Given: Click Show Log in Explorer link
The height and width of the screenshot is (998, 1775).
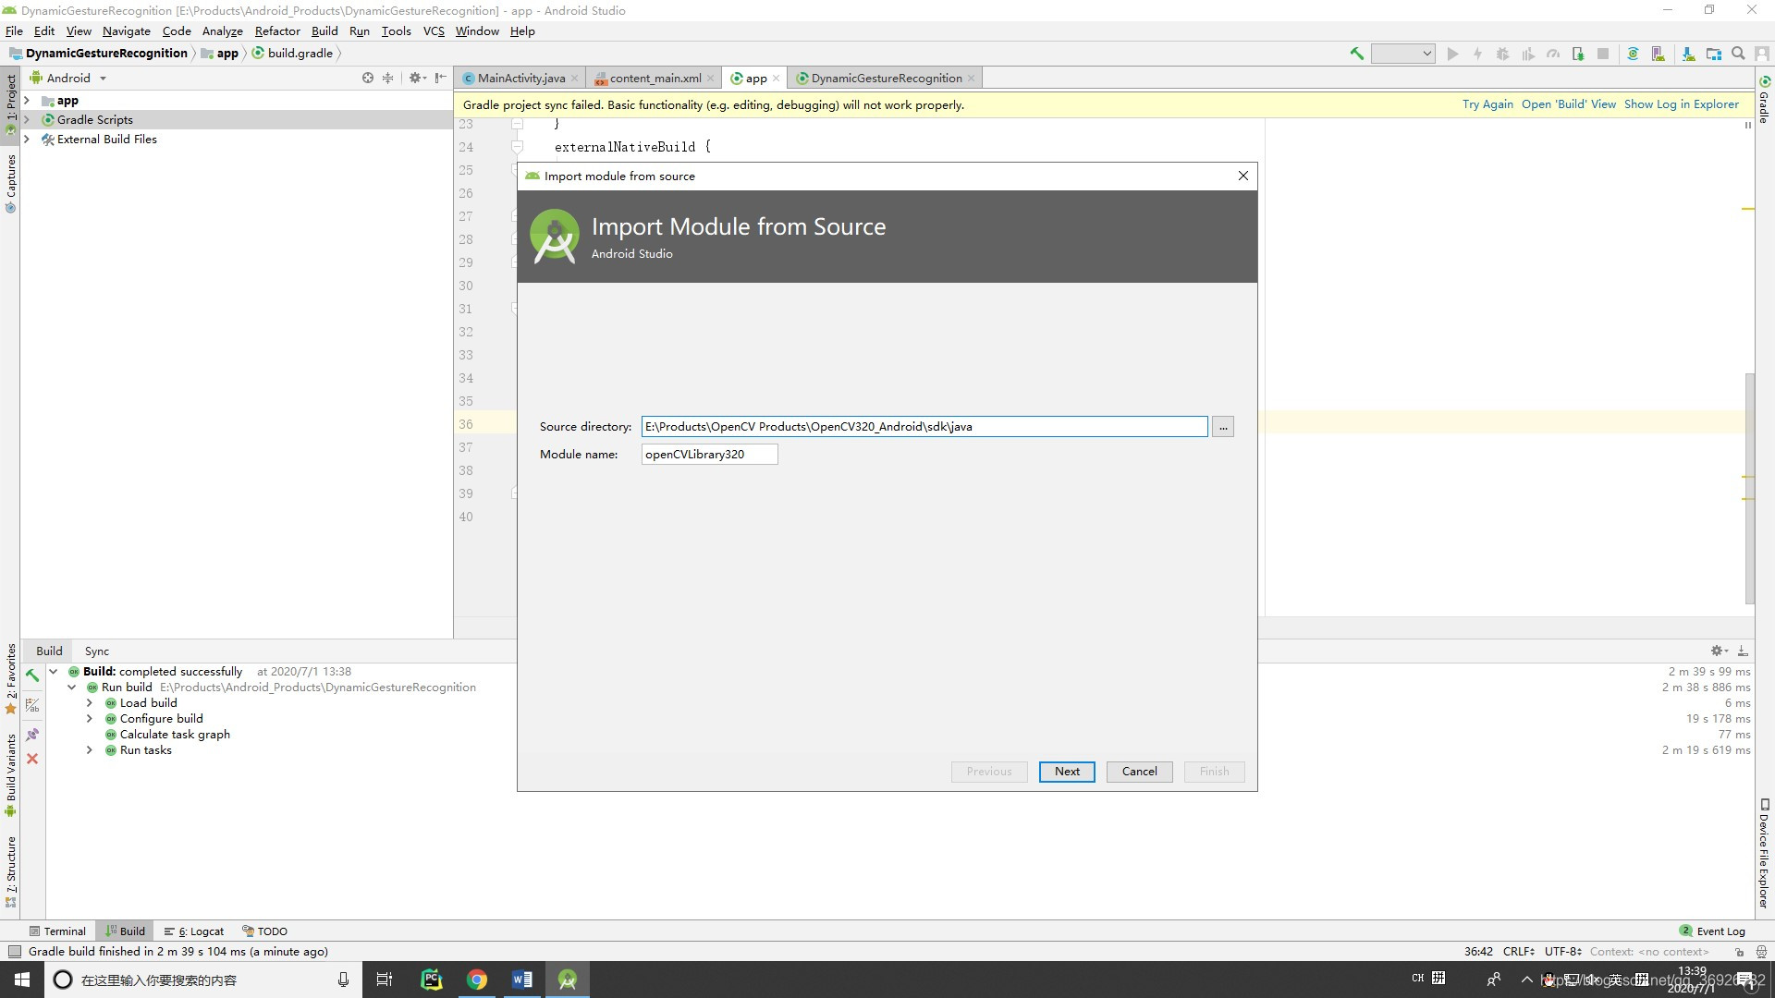Looking at the screenshot, I should [x=1682, y=104].
